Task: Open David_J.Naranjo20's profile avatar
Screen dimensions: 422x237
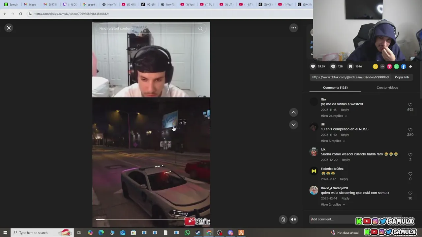Action: pyautogui.click(x=314, y=190)
